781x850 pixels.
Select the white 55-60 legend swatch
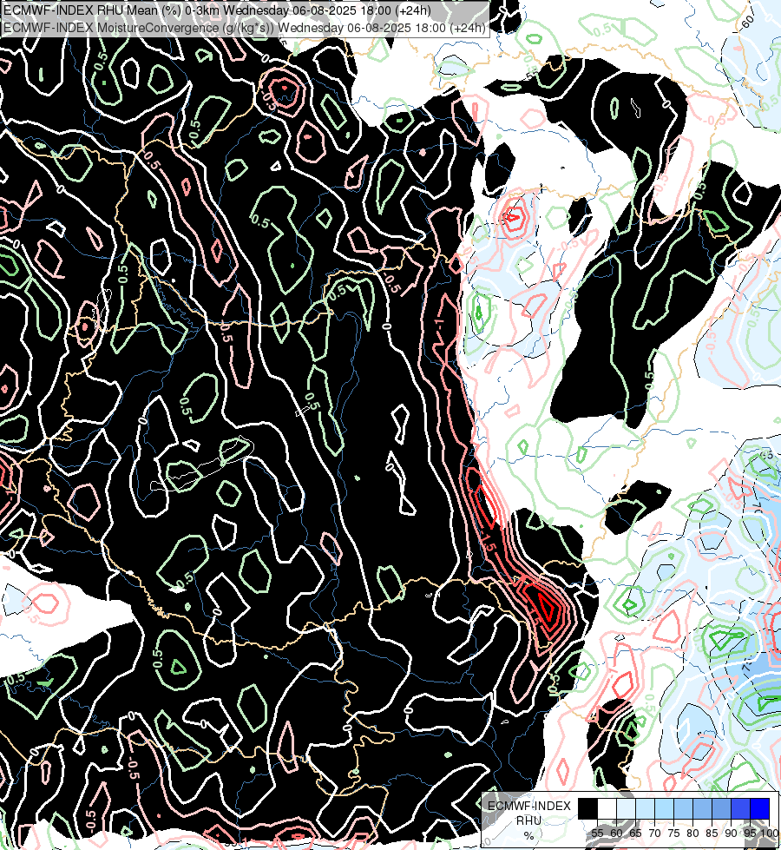607,808
